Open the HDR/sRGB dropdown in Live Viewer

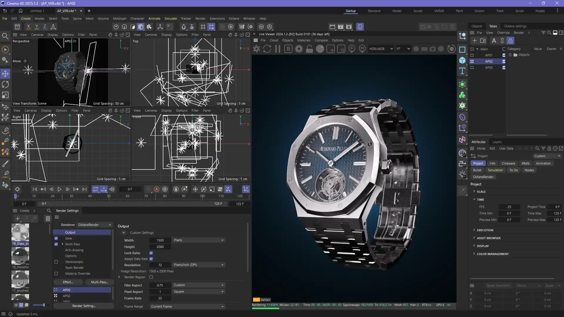point(381,49)
